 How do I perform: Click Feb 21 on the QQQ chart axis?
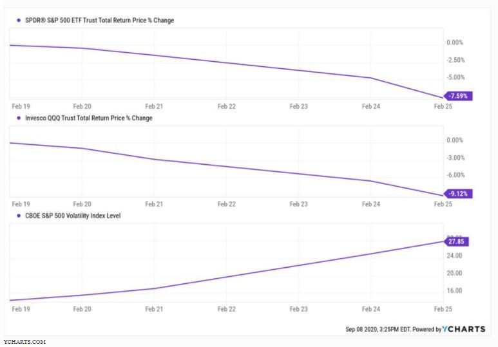tap(154, 204)
